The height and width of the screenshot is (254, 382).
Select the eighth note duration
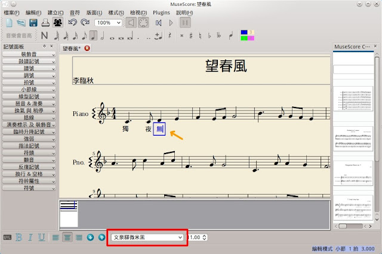(x=84, y=36)
